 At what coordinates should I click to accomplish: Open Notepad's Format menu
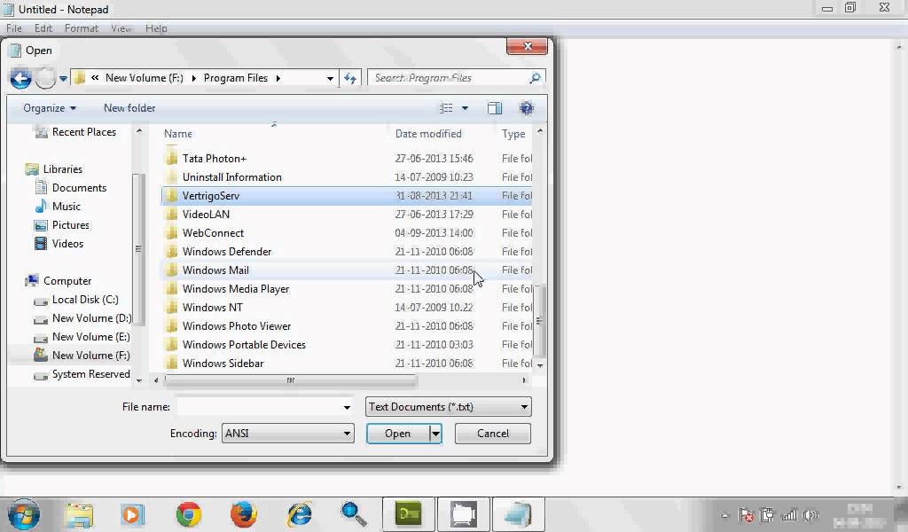(x=81, y=27)
